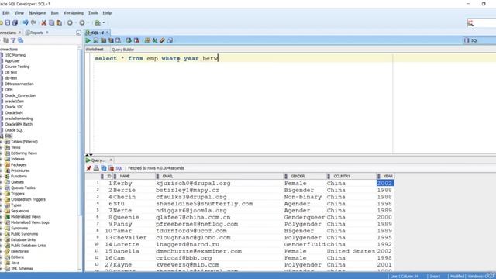The image size is (496, 279).
Task: Click the Apply Filter funnel icon
Action: (13, 40)
